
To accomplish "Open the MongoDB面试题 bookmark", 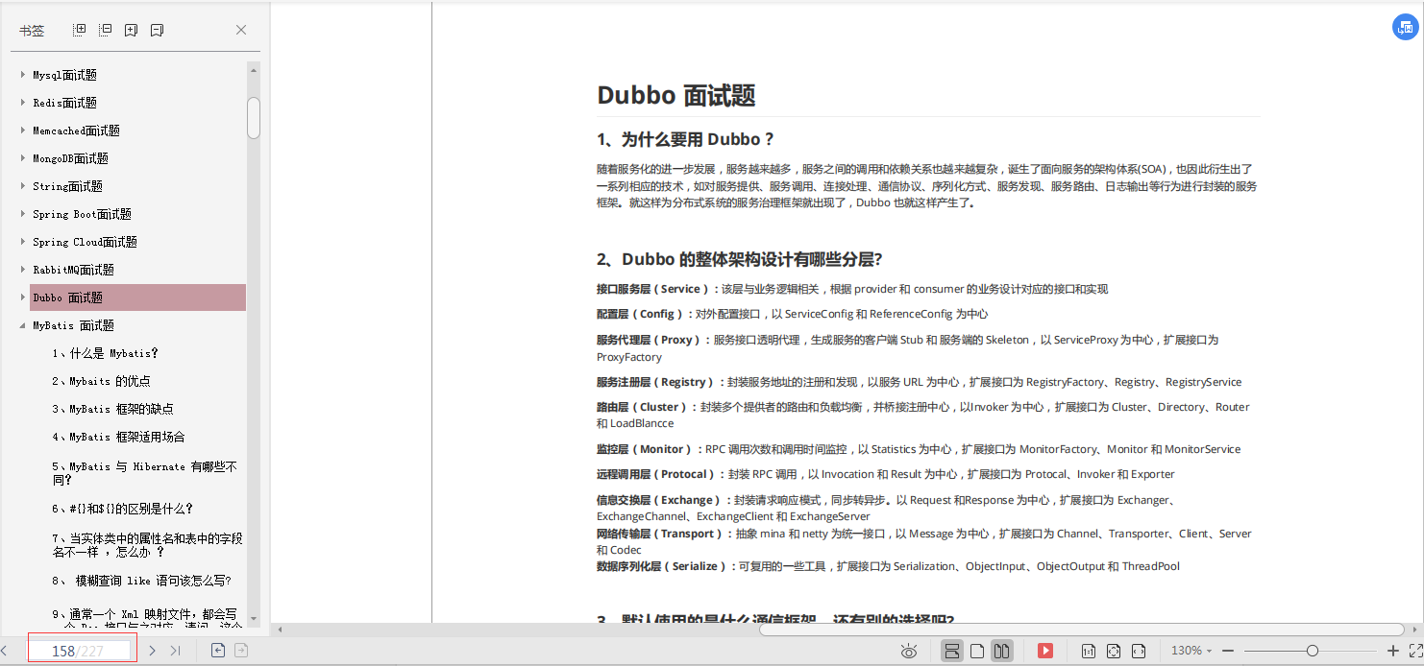I will (x=70, y=158).
